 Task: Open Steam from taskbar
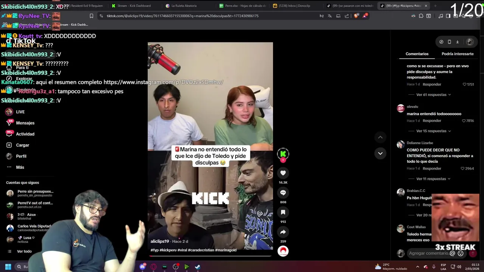coord(197,267)
